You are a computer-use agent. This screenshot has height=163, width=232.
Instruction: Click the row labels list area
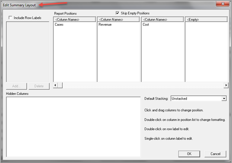pos(28,51)
